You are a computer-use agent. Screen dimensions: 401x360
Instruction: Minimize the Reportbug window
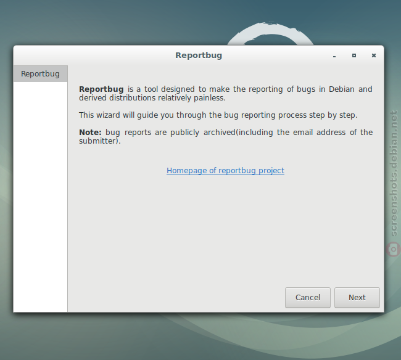click(x=334, y=55)
